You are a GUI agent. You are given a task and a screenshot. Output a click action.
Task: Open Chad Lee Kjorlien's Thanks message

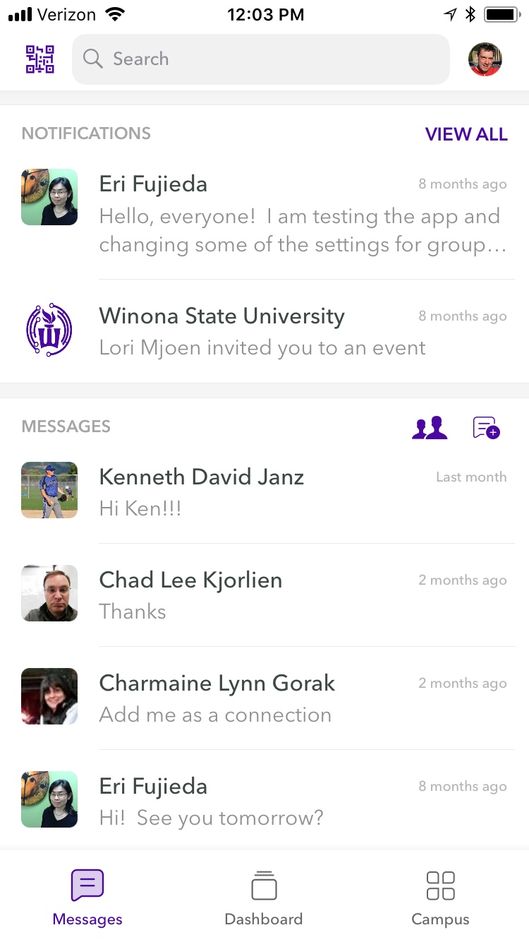302,595
